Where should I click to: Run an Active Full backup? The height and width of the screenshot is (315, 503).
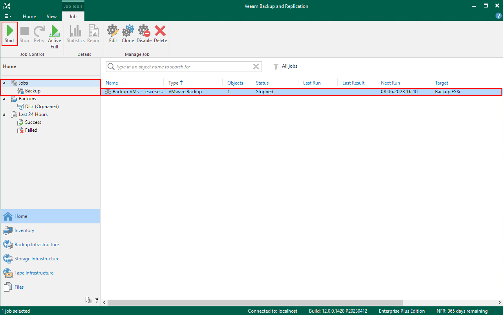click(54, 37)
